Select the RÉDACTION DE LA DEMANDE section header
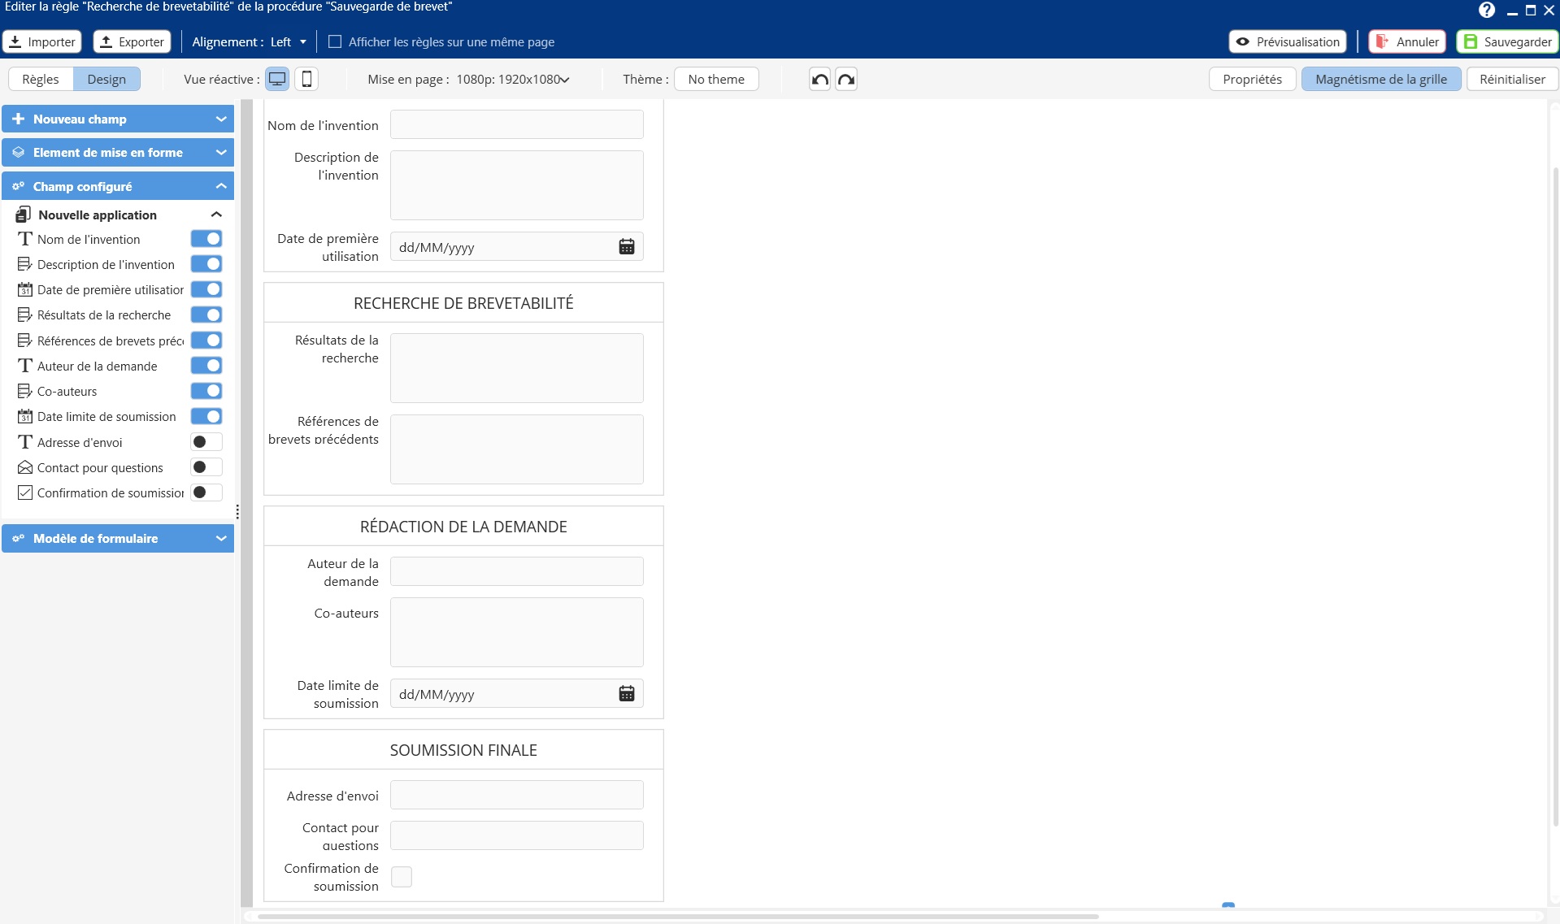 click(x=463, y=526)
